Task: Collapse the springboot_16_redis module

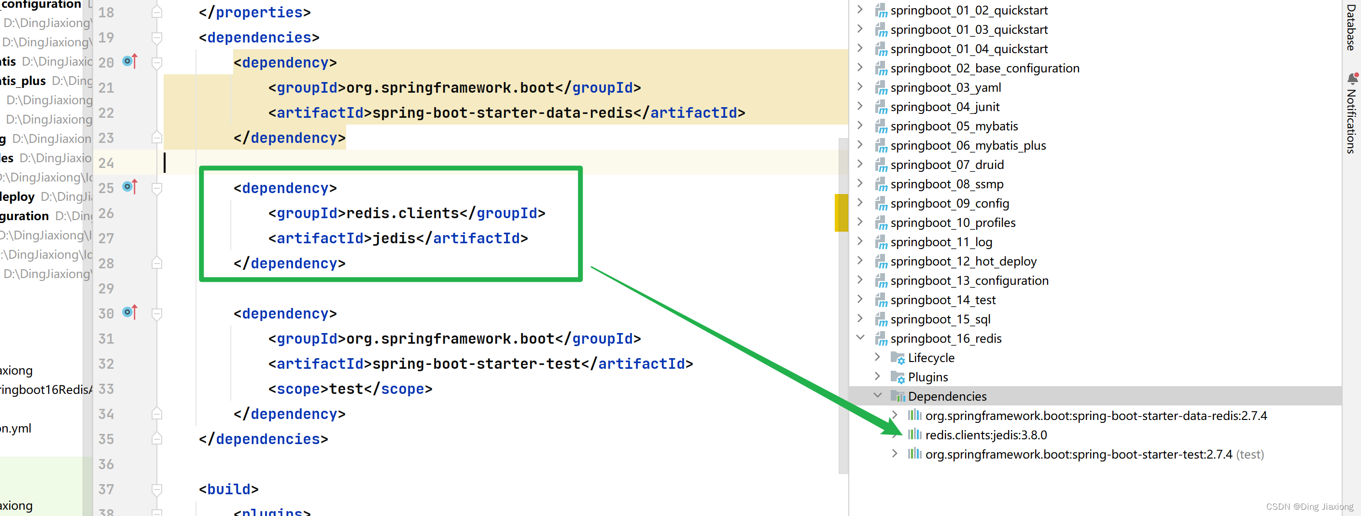Action: click(860, 338)
